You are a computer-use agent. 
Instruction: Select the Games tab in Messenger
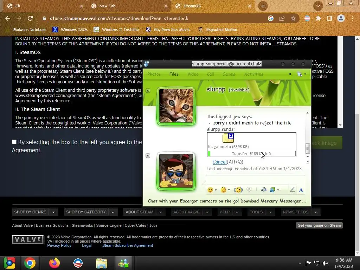pos(229,74)
